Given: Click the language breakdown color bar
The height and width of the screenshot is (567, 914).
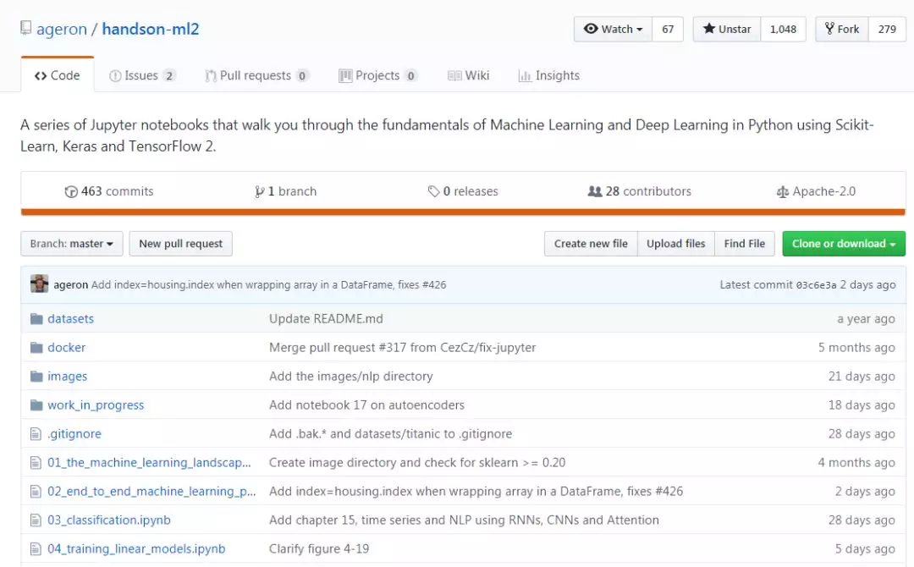Looking at the screenshot, I should tap(463, 212).
